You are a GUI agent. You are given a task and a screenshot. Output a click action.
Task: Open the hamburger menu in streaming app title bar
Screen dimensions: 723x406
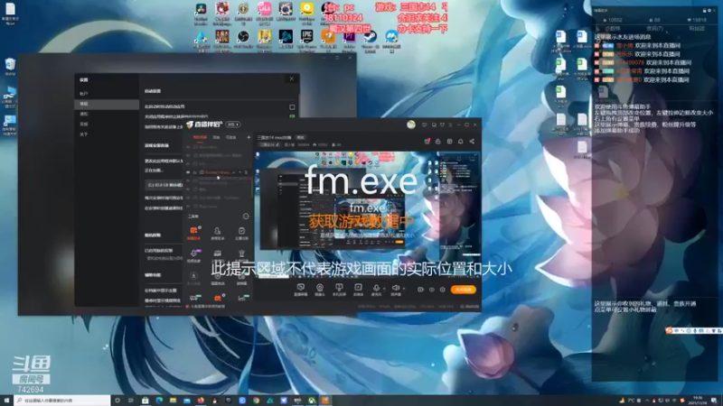point(450,125)
